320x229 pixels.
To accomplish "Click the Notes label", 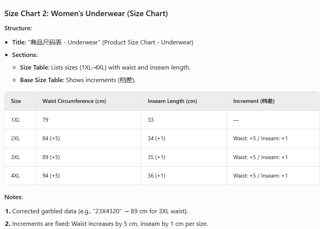I will (14, 197).
